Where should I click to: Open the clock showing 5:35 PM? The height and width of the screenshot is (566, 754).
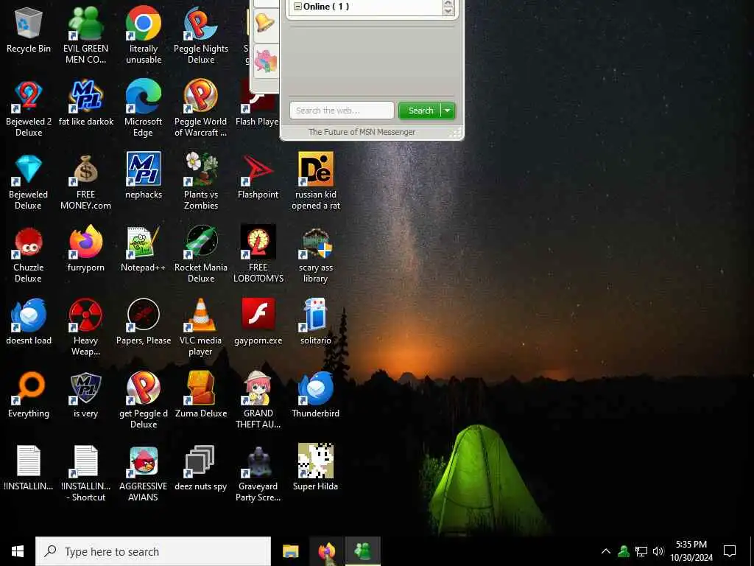691,551
